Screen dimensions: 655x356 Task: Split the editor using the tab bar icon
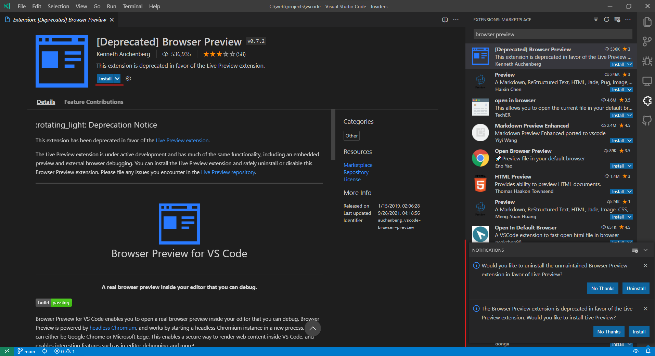445,19
